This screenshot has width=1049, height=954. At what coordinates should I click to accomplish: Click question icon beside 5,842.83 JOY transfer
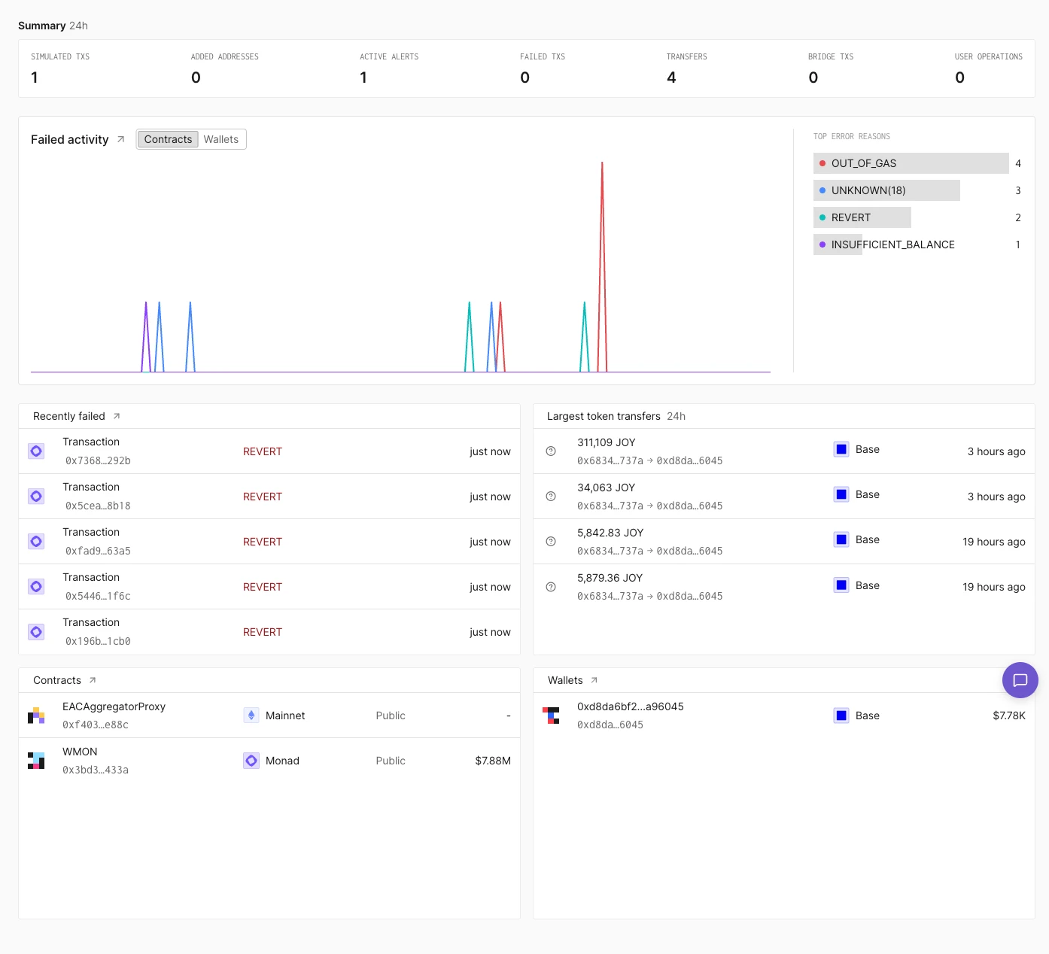[551, 542]
